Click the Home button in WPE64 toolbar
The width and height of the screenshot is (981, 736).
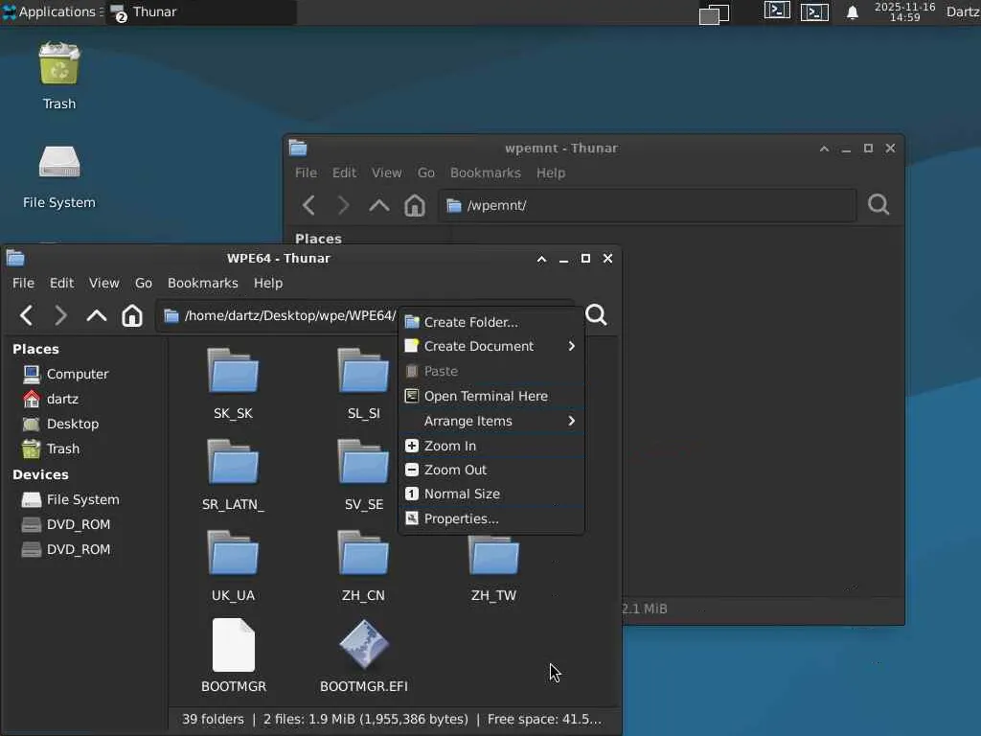point(132,315)
